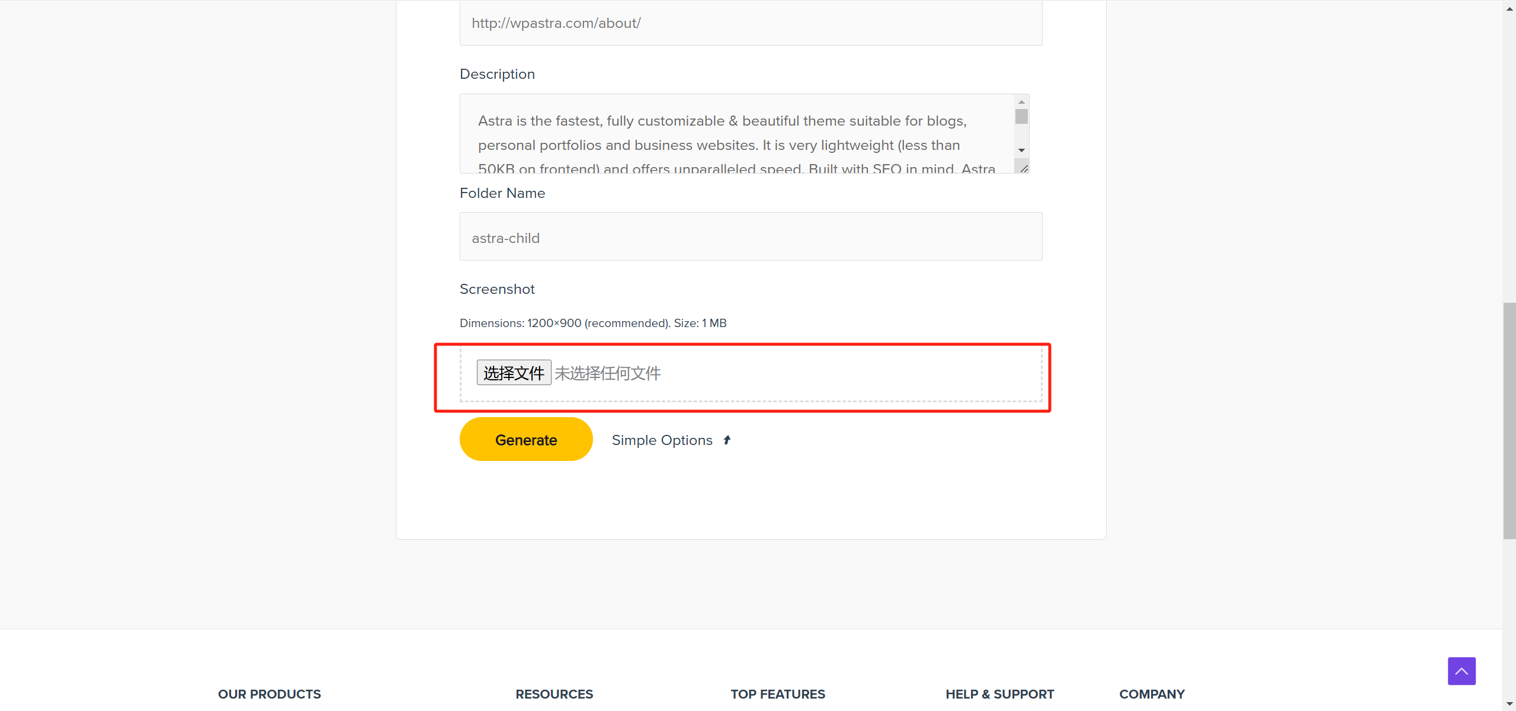Click the COMPANY footer heading
Image resolution: width=1516 pixels, height=711 pixels.
tap(1152, 694)
